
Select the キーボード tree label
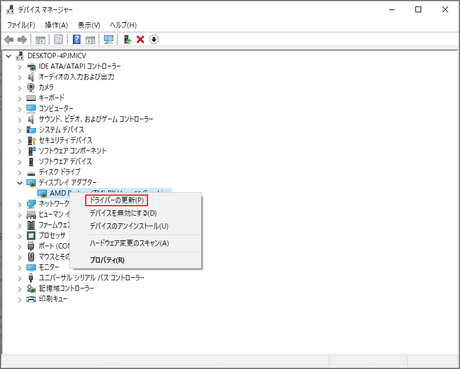[x=52, y=98]
